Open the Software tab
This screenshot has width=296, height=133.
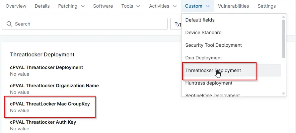[x=103, y=6]
